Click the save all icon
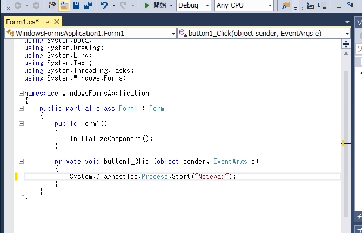 (86, 5)
